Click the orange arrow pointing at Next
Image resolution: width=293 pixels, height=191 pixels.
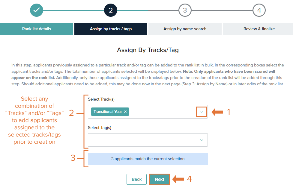(178, 179)
